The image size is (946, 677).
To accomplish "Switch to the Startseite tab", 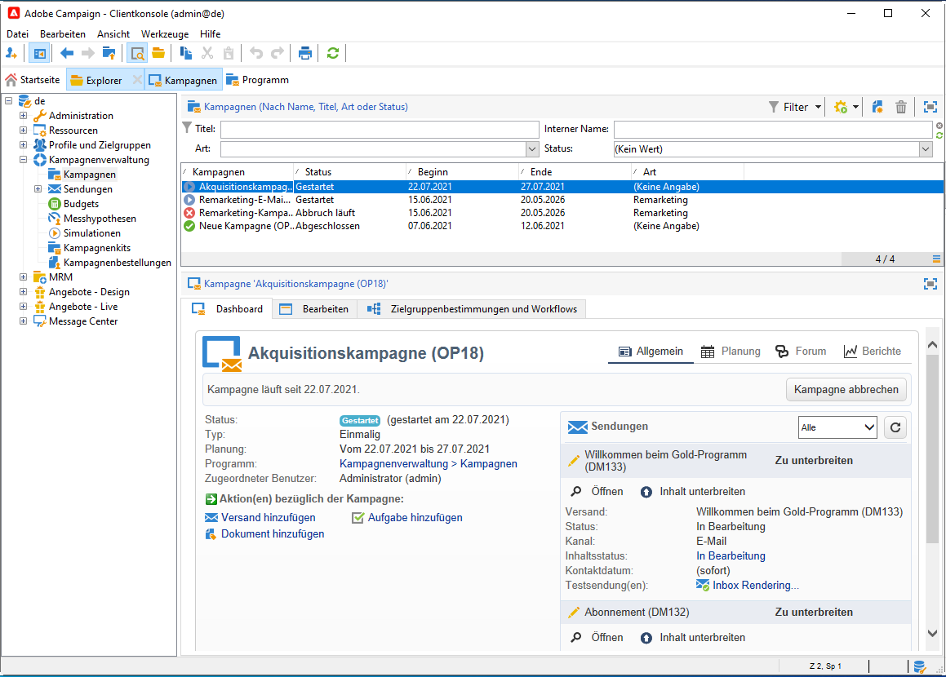I will pyautogui.click(x=33, y=80).
